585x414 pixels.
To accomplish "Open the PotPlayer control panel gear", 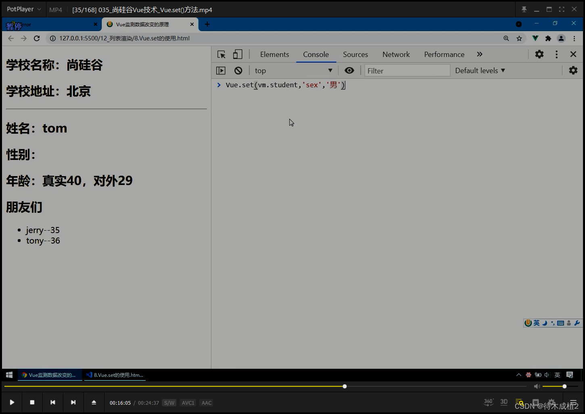I will point(551,403).
